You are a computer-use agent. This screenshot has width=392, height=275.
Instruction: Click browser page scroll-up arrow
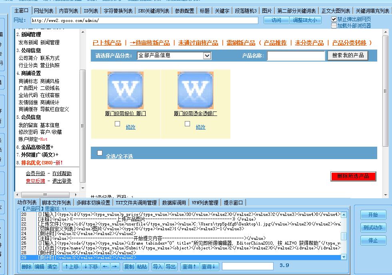coord(386,32)
